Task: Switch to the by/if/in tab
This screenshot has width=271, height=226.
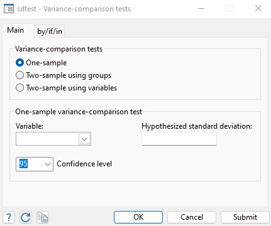Action: click(50, 31)
